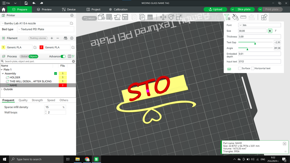Screen dimensions: 290x163
Task: Click the compare presets icon next to Advance
Action: click(x=73, y=56)
